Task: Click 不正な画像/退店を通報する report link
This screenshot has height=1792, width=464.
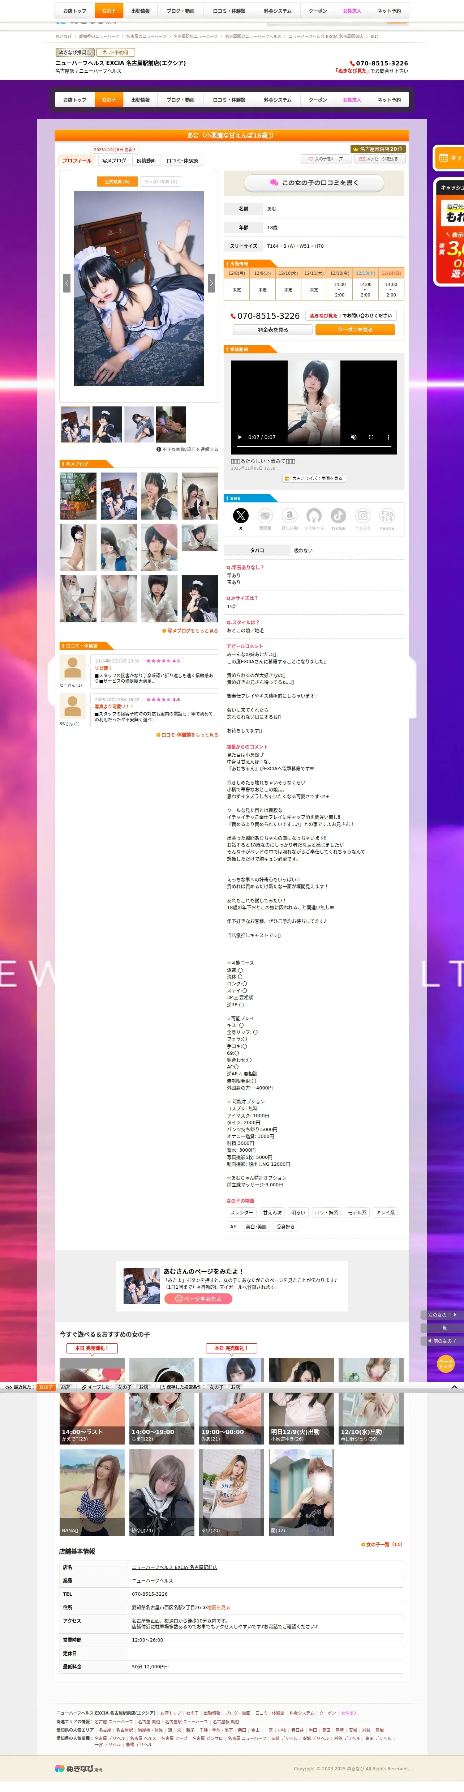Action: 187,449
